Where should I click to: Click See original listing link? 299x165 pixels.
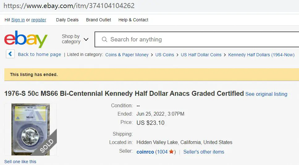click(266, 94)
